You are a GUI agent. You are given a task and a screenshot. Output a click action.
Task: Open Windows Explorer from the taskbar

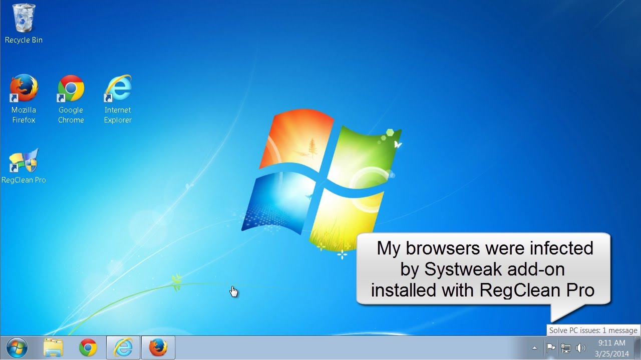(x=53, y=347)
